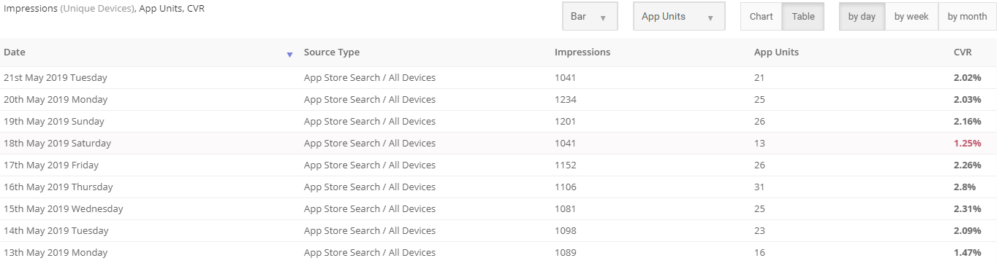1002x266 pixels.
Task: Click the App Units dropdown arrow
Action: click(x=710, y=18)
